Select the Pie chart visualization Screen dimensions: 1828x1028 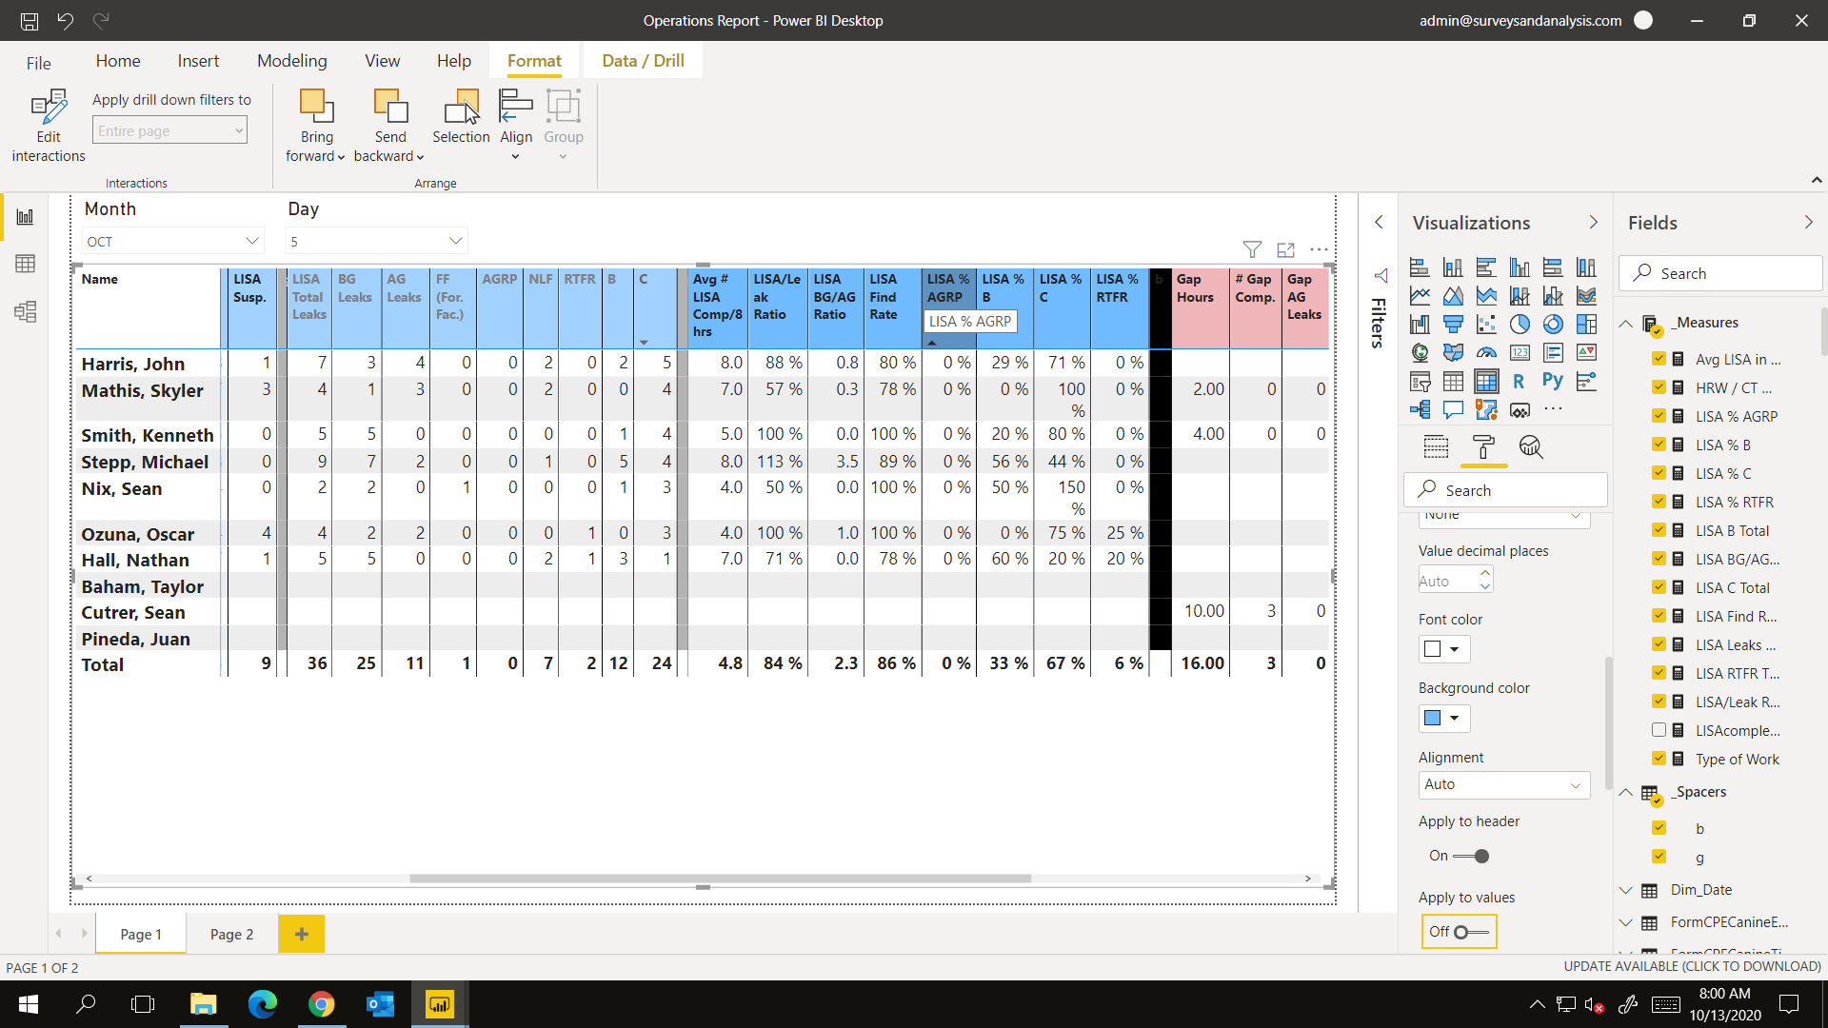[1520, 324]
